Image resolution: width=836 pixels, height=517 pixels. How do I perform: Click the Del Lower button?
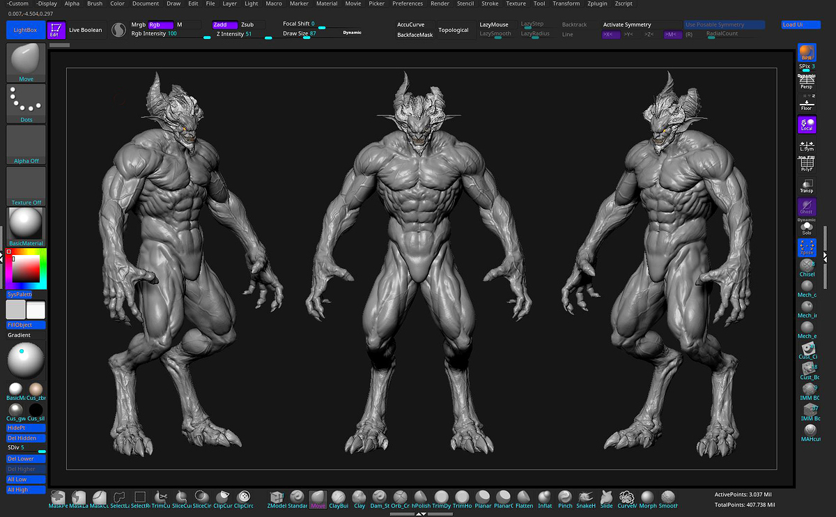point(26,459)
